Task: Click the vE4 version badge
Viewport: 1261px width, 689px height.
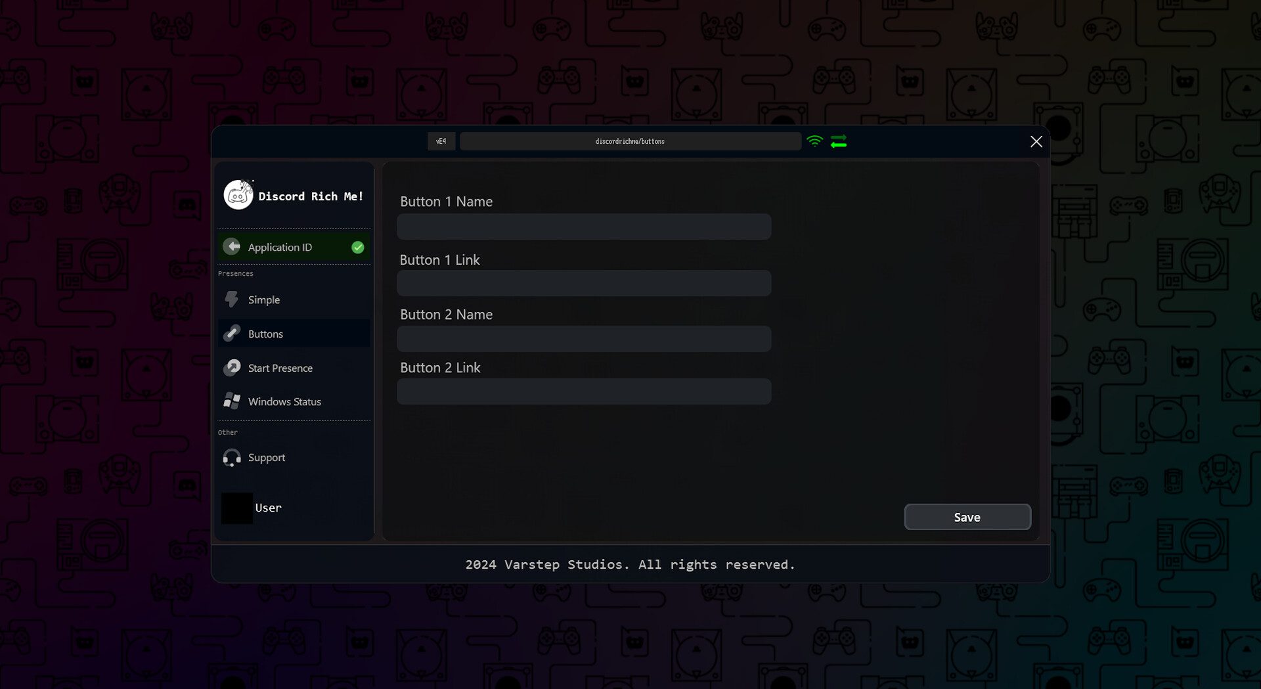Action: click(x=441, y=141)
